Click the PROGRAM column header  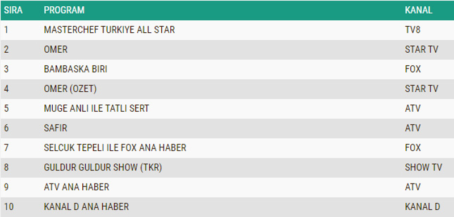(64, 10)
